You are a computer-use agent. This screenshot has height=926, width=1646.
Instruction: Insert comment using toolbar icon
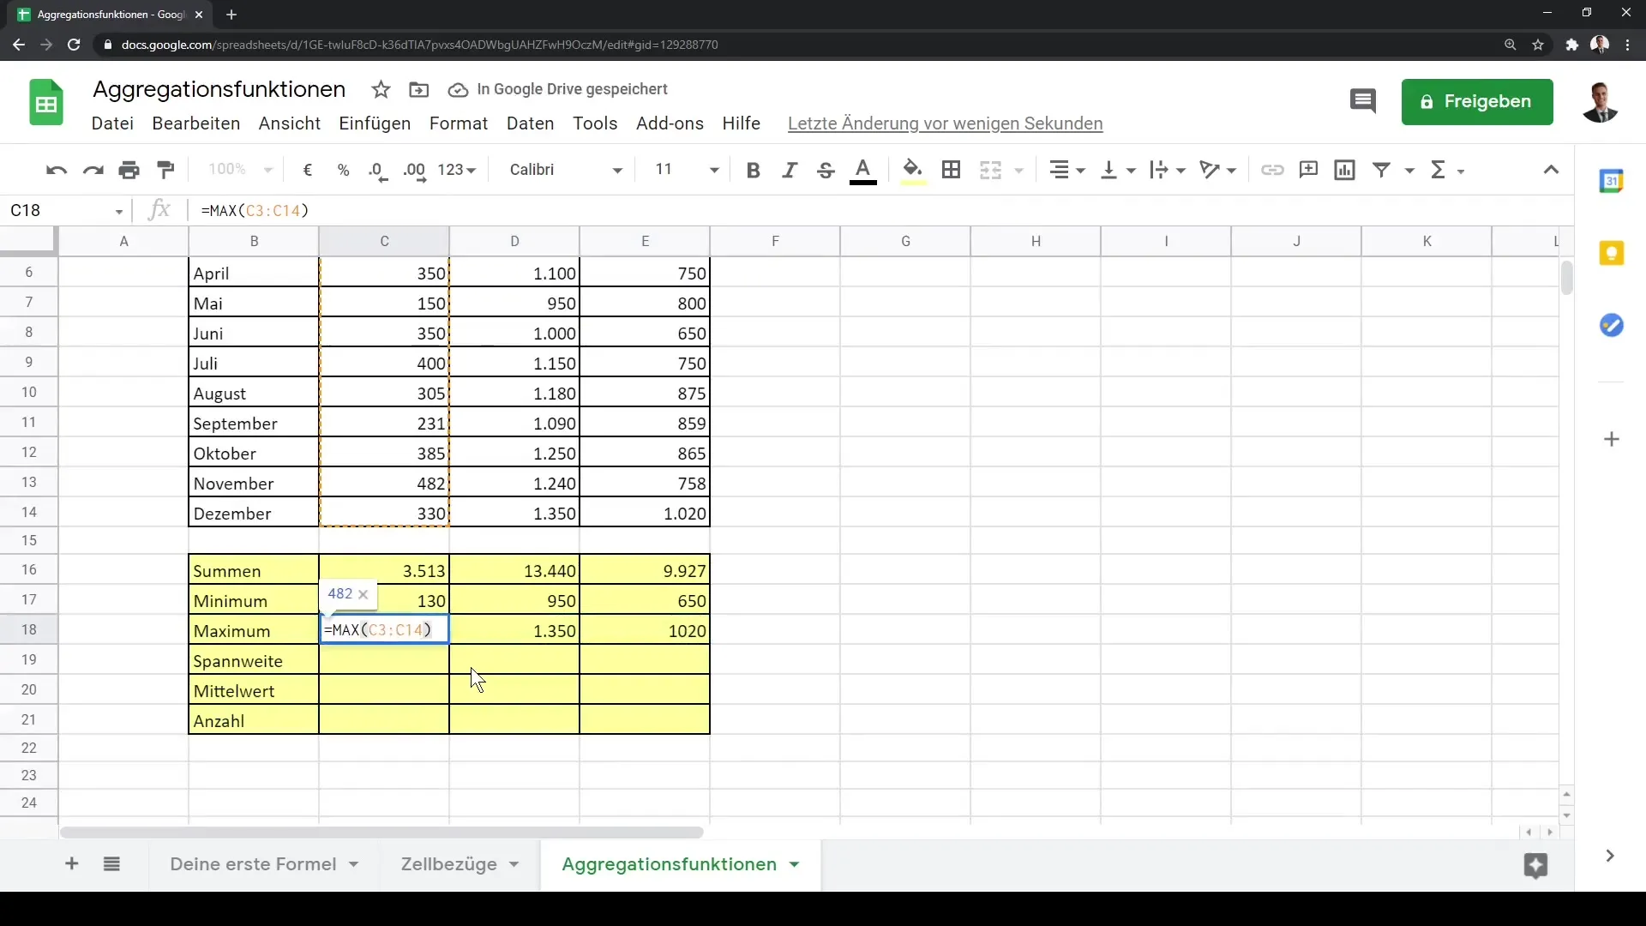(1308, 170)
